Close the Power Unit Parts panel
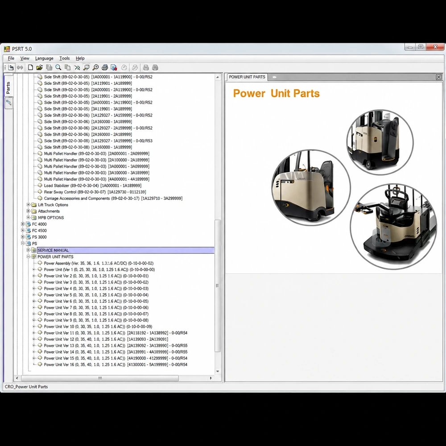This screenshot has height=446, width=446. point(438,77)
